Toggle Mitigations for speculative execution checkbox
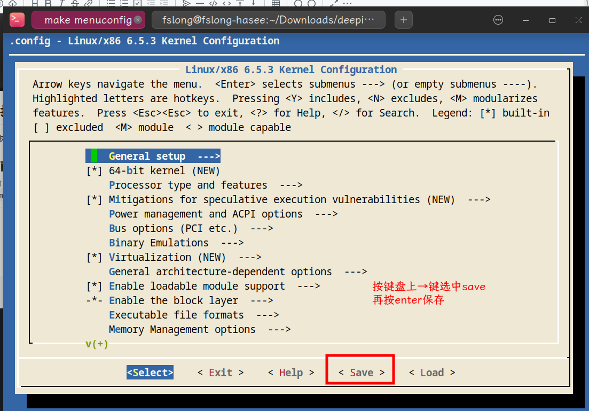This screenshot has height=411, width=589. pyautogui.click(x=94, y=200)
